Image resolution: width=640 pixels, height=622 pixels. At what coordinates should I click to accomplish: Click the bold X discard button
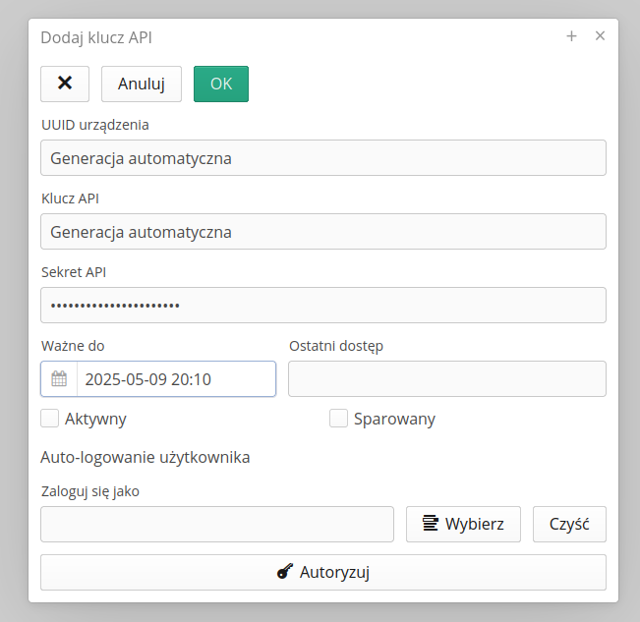coord(65,84)
